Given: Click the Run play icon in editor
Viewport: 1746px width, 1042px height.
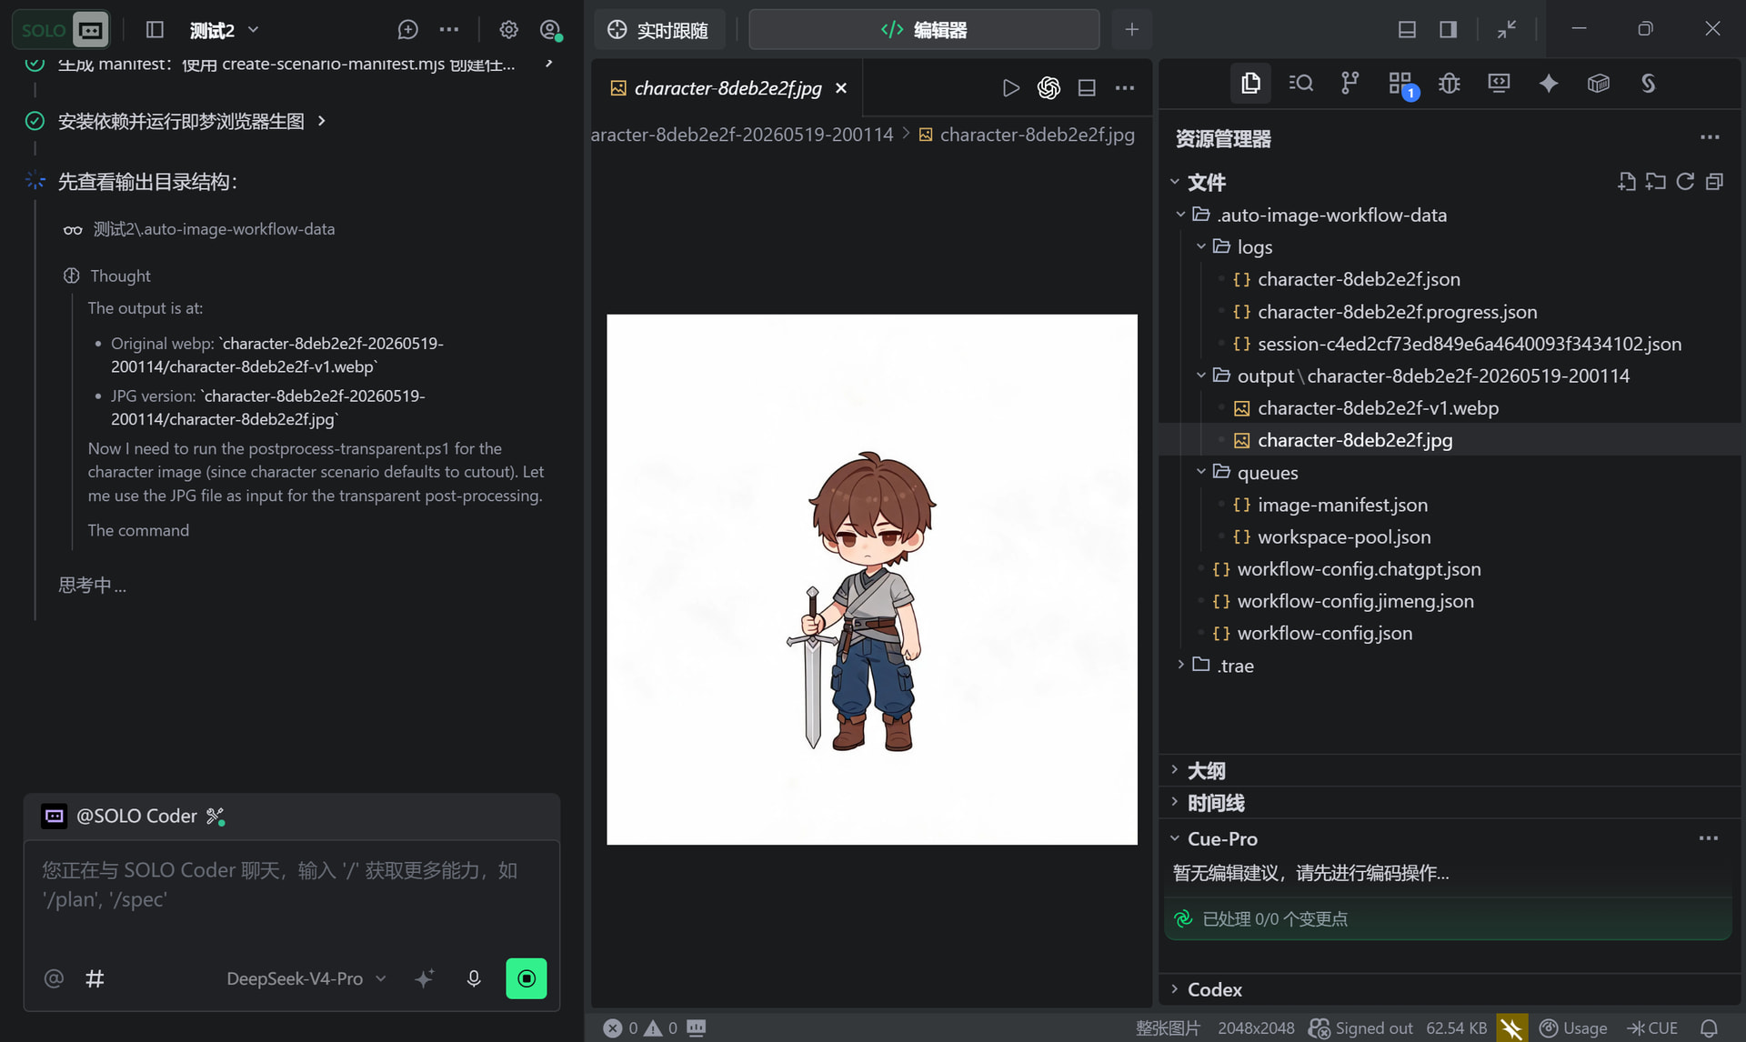Looking at the screenshot, I should click(x=1009, y=87).
